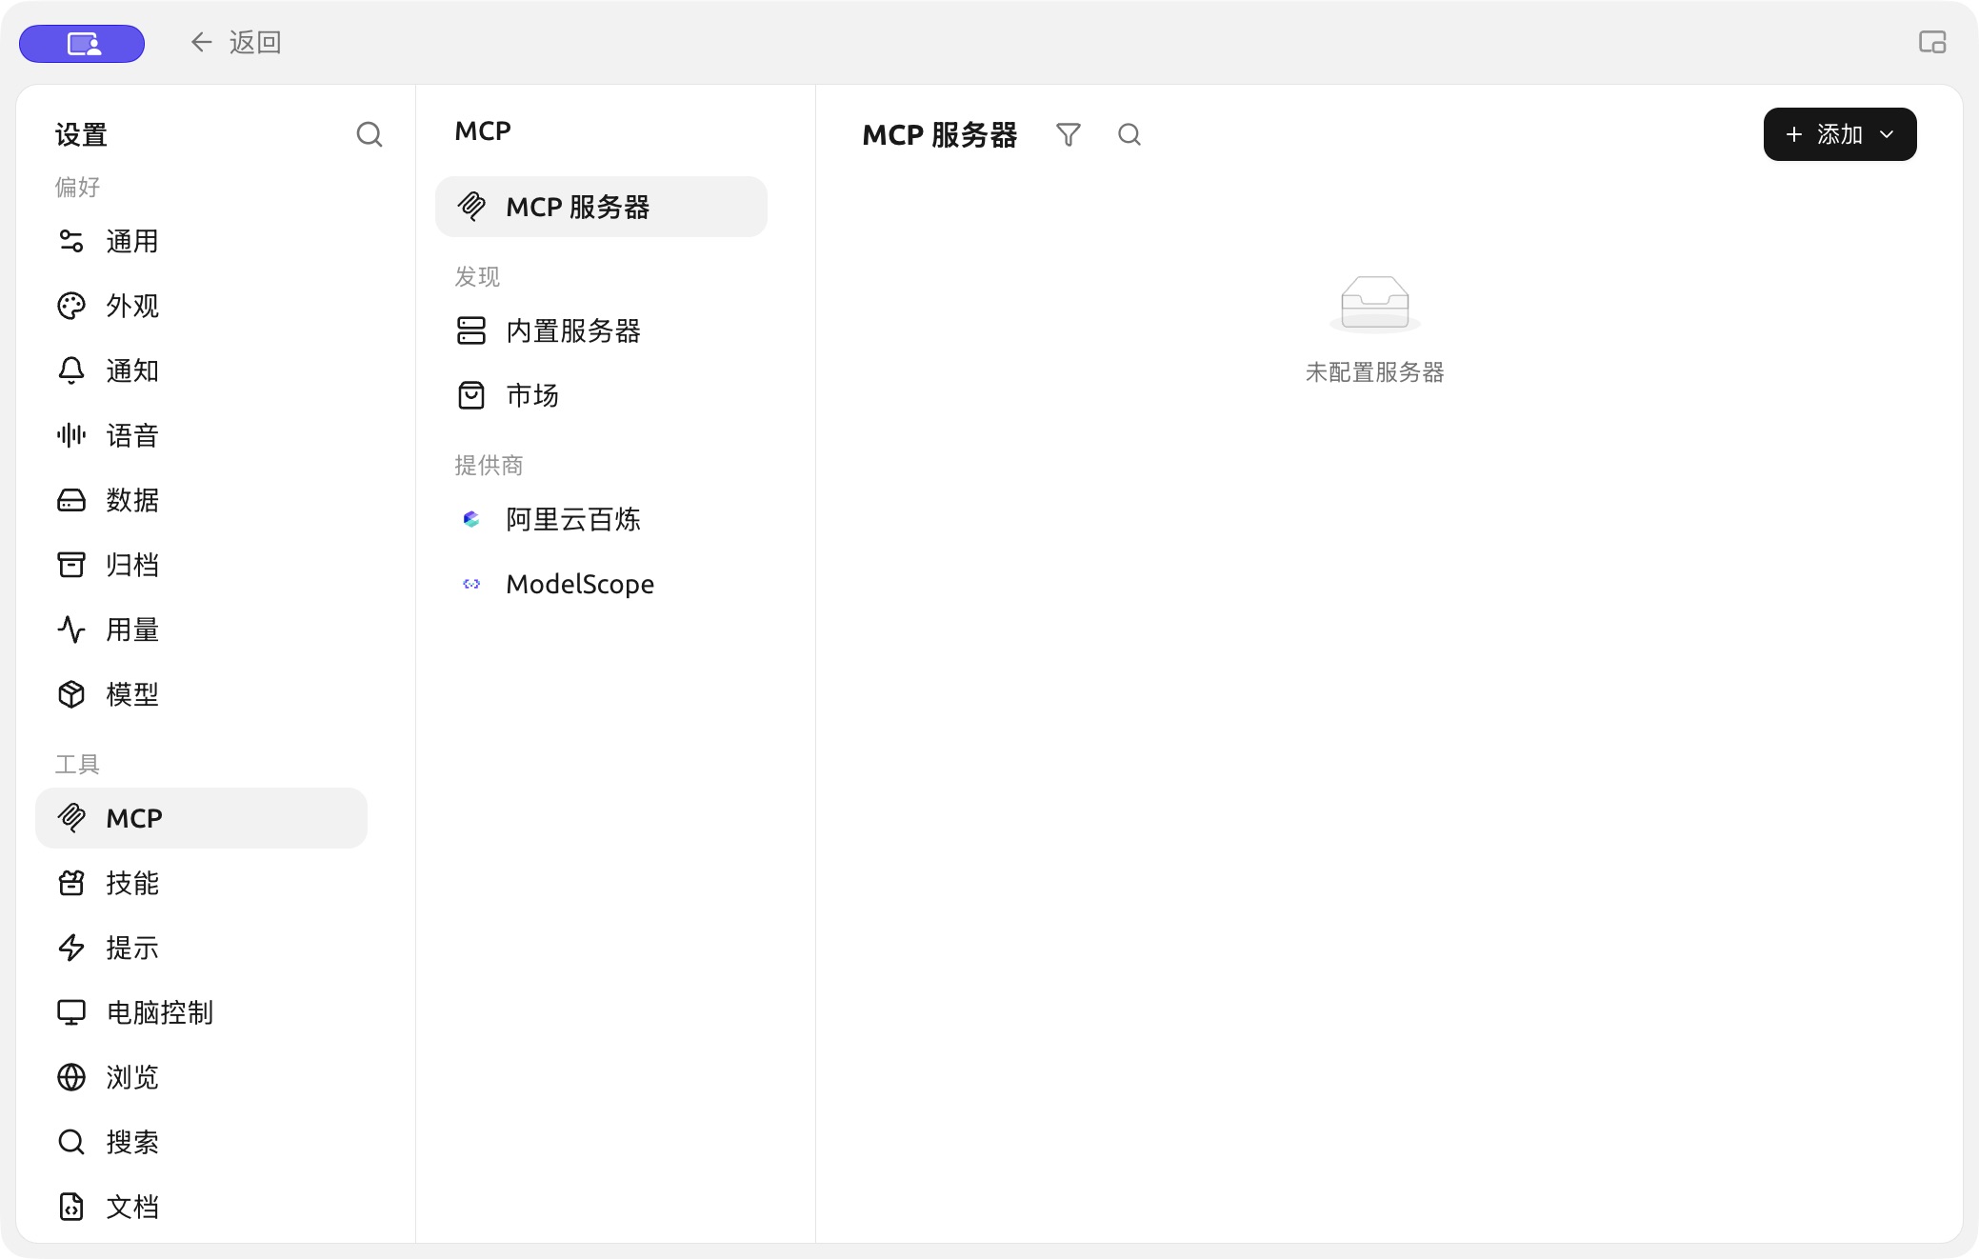Open 搜索 search settings
Screen dimensions: 1979x1259
pos(201,1142)
